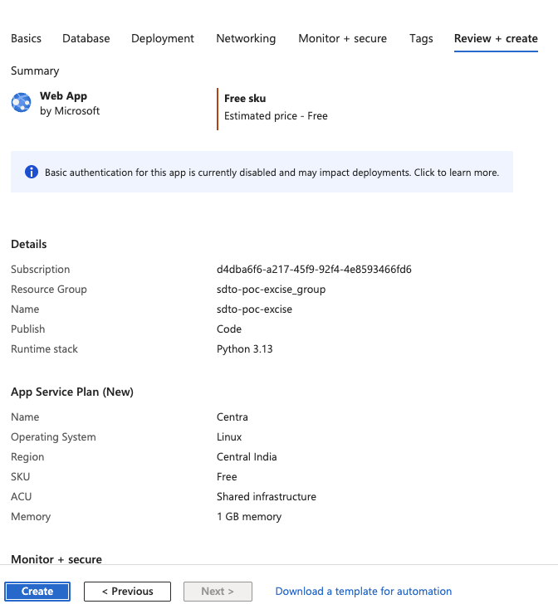Open the Database tab
Image resolution: width=558 pixels, height=609 pixels.
click(x=86, y=38)
